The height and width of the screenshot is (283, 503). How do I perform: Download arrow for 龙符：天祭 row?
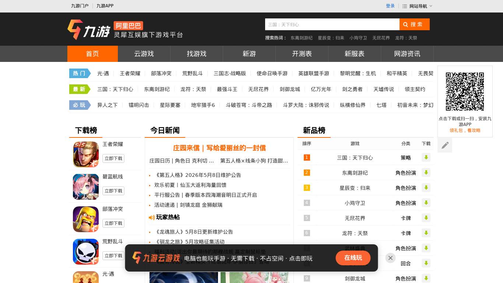pos(426,233)
